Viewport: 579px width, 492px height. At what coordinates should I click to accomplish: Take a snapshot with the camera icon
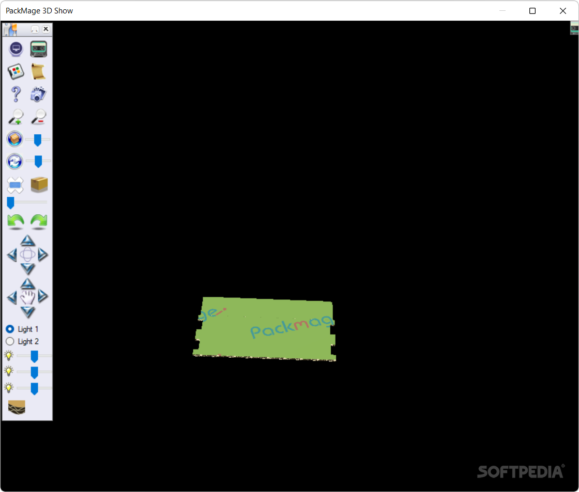[38, 94]
